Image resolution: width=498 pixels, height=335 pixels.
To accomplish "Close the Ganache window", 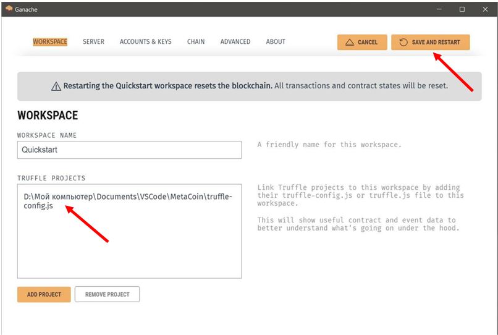I will pyautogui.click(x=484, y=9).
